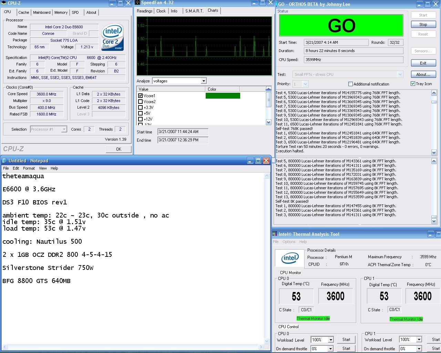
Task: Start the CPU 0 on demand throttle
Action: coord(346,349)
